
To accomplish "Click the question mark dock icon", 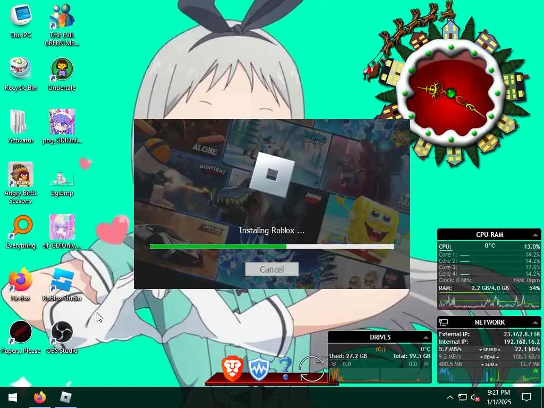I will point(285,369).
